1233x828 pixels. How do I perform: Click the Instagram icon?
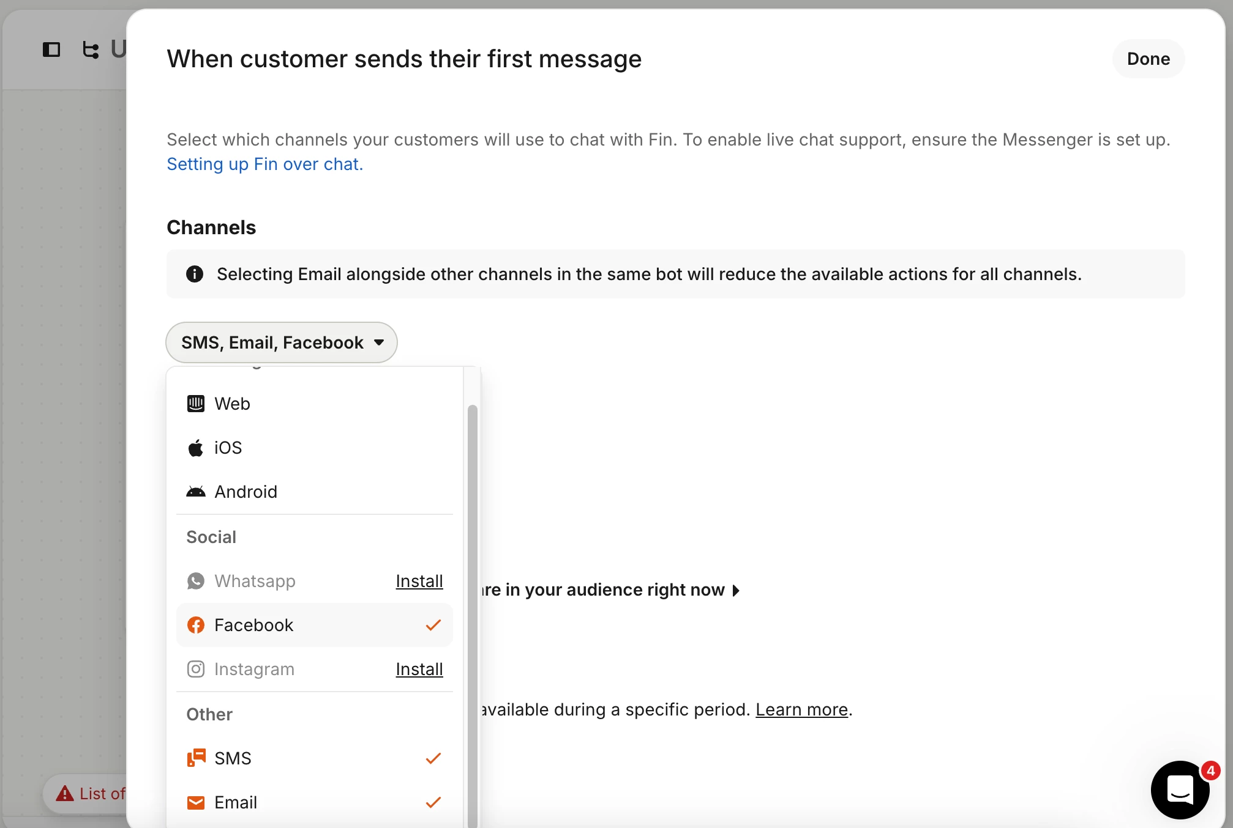[196, 669]
